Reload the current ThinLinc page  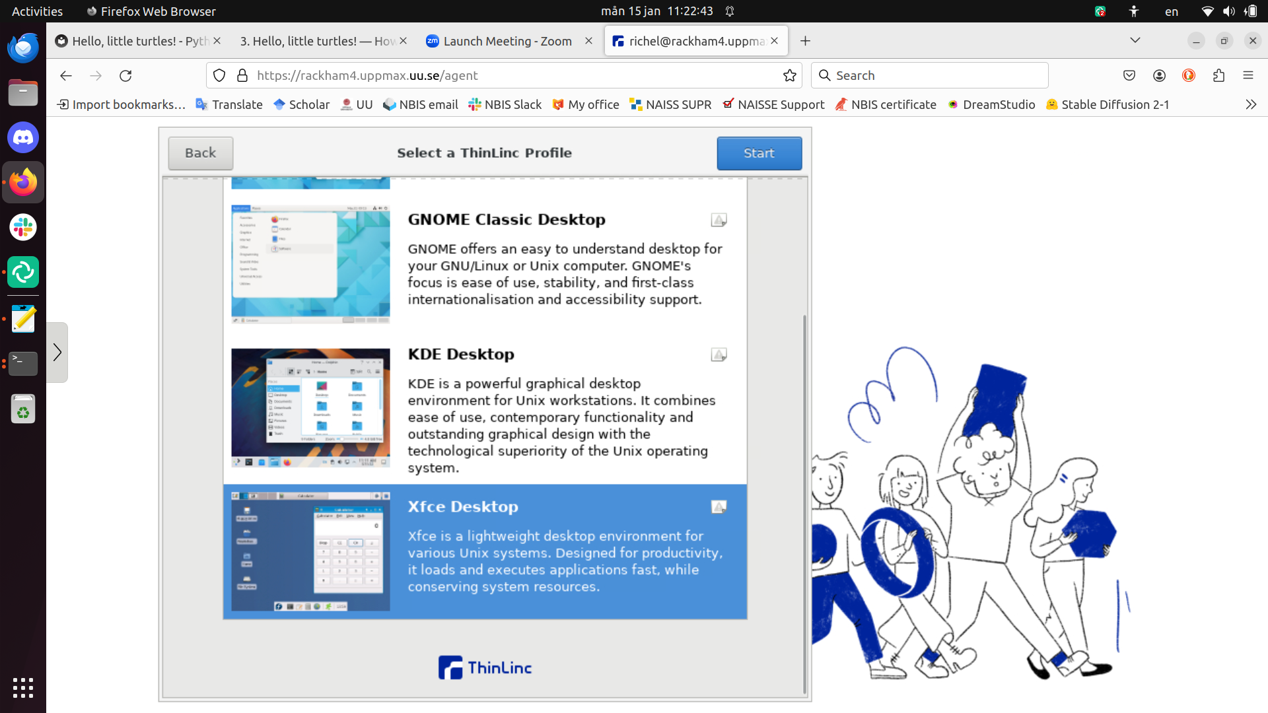pyautogui.click(x=125, y=75)
